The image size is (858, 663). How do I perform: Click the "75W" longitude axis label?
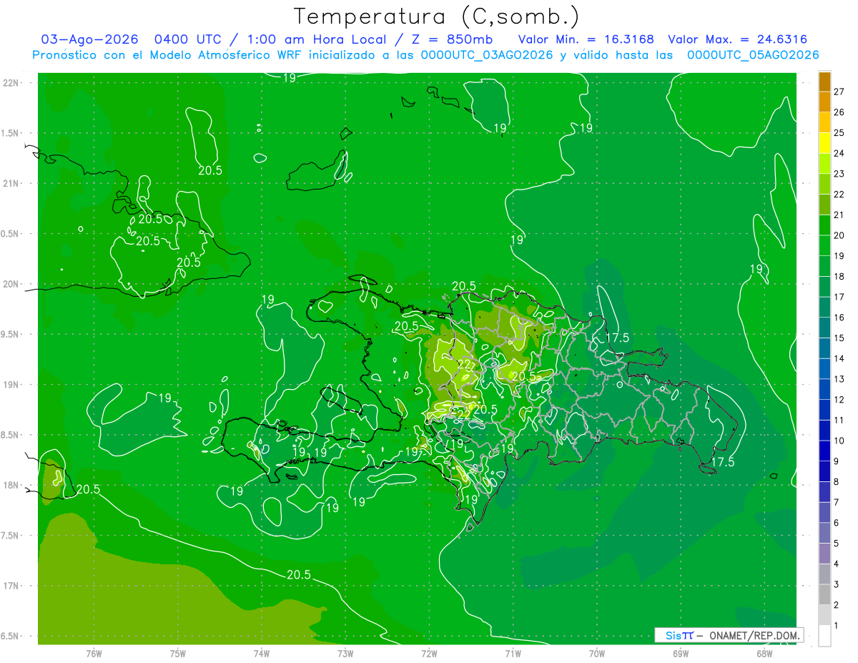coord(178,653)
